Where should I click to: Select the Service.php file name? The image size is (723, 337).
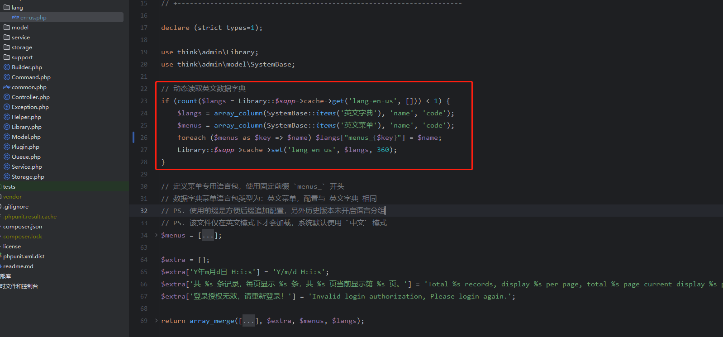pos(27,167)
